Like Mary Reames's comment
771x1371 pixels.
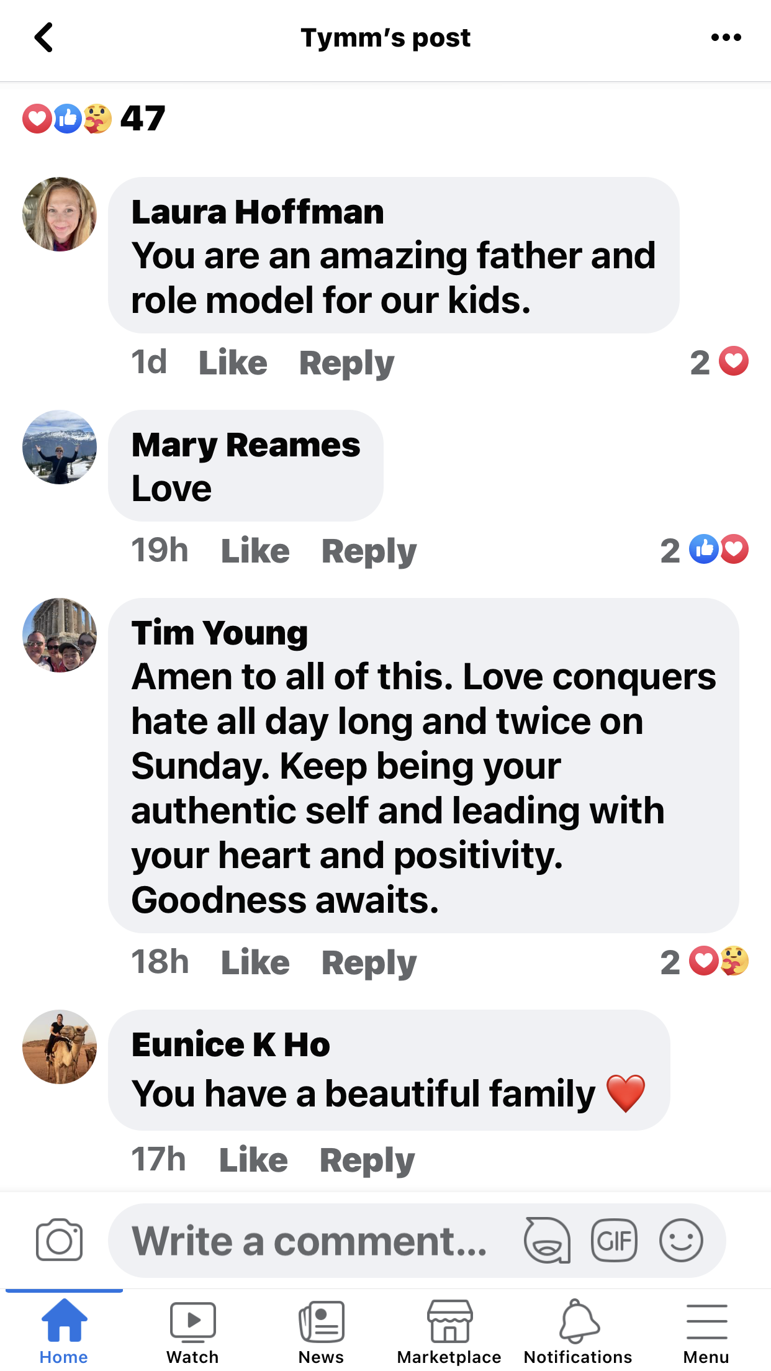tap(255, 551)
